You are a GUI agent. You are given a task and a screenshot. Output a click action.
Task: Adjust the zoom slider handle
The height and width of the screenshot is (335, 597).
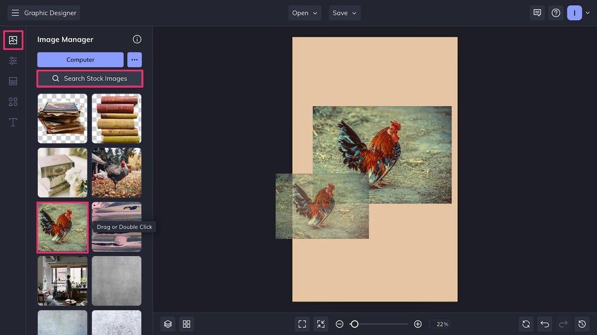click(x=354, y=324)
